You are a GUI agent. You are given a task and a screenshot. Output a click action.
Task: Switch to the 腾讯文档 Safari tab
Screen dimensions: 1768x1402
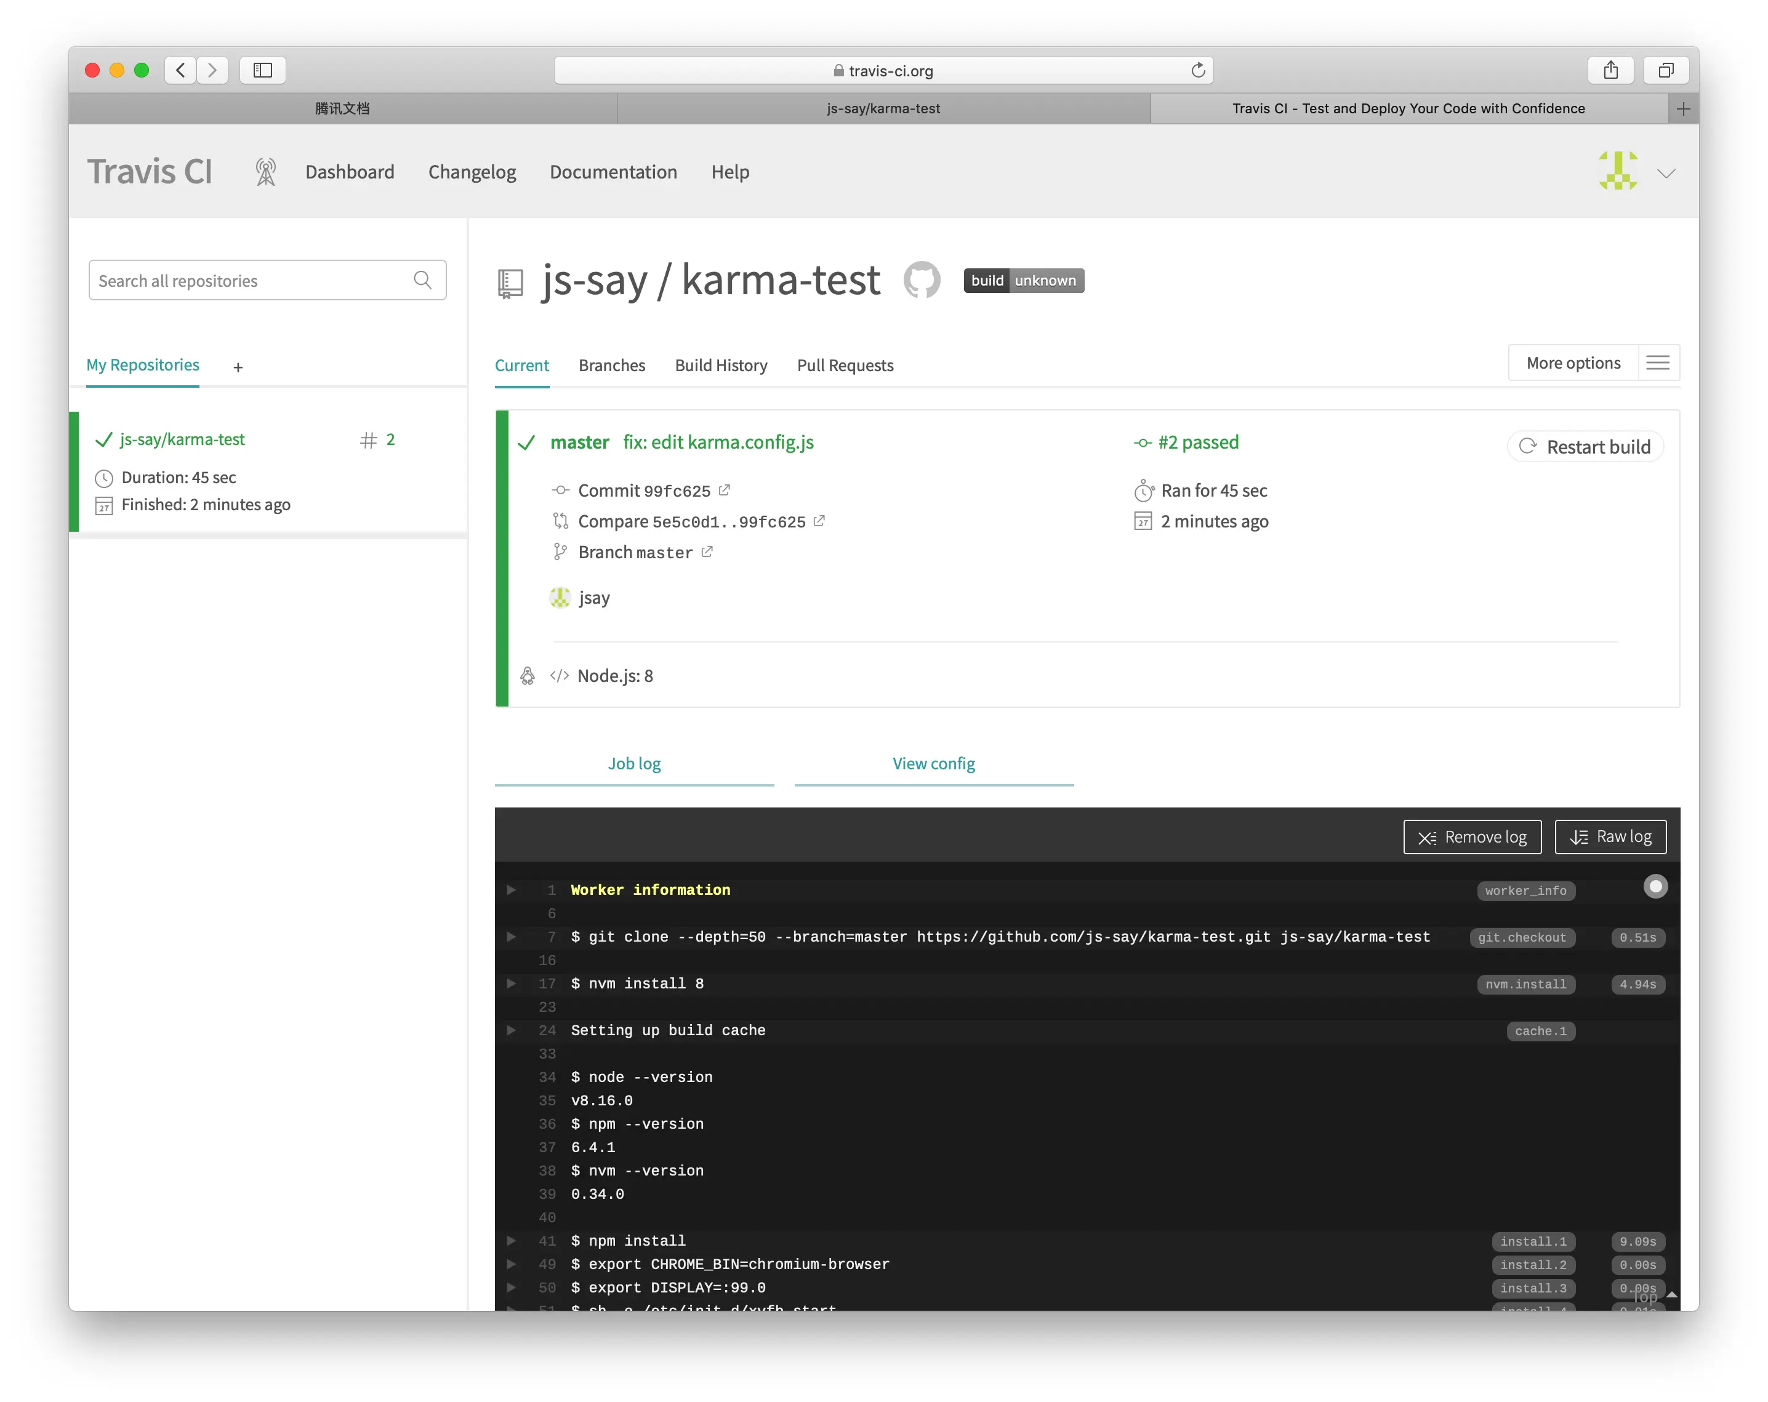pyautogui.click(x=343, y=108)
